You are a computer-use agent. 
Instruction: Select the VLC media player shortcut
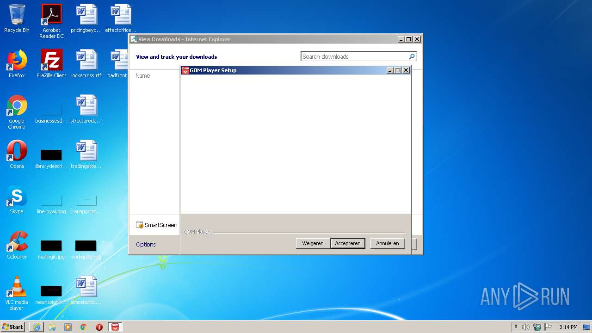coord(17,293)
